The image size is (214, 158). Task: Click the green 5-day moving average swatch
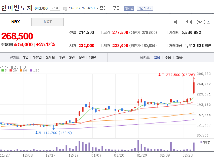(x=3, y=71)
